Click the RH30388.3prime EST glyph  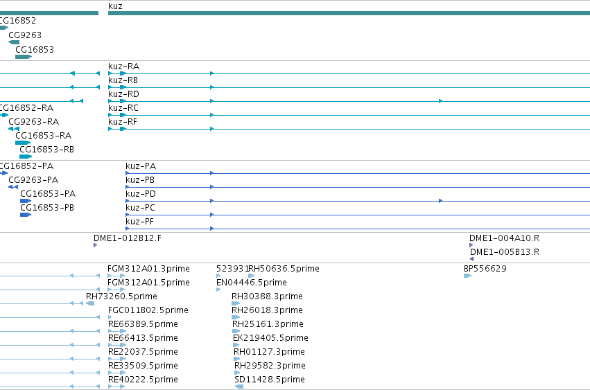[x=236, y=303]
